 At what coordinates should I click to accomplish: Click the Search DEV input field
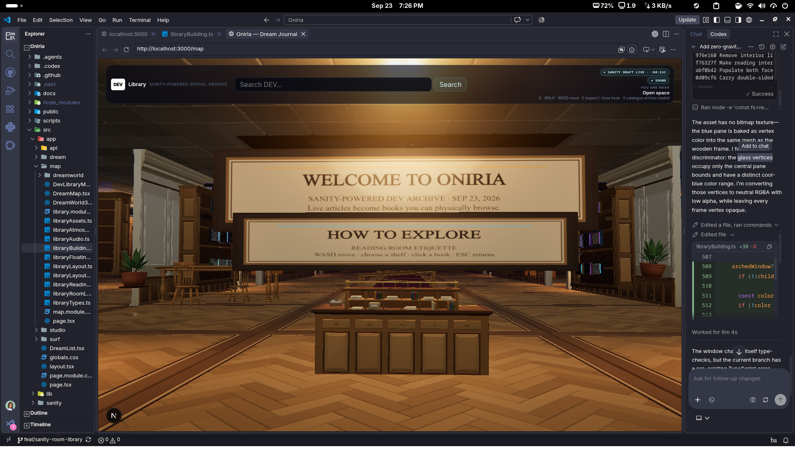(333, 85)
